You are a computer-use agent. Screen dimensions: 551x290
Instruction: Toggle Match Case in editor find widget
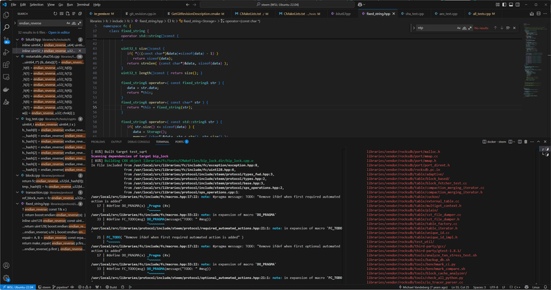pos(459,28)
